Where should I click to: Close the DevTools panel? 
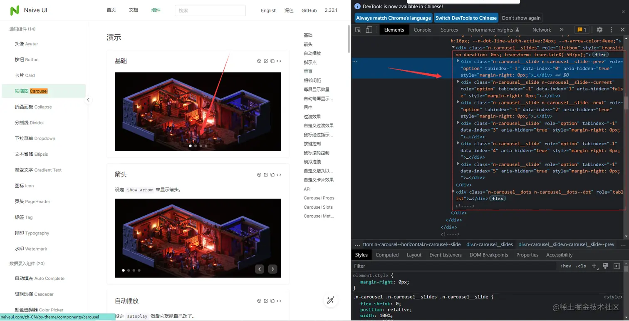pyautogui.click(x=622, y=30)
